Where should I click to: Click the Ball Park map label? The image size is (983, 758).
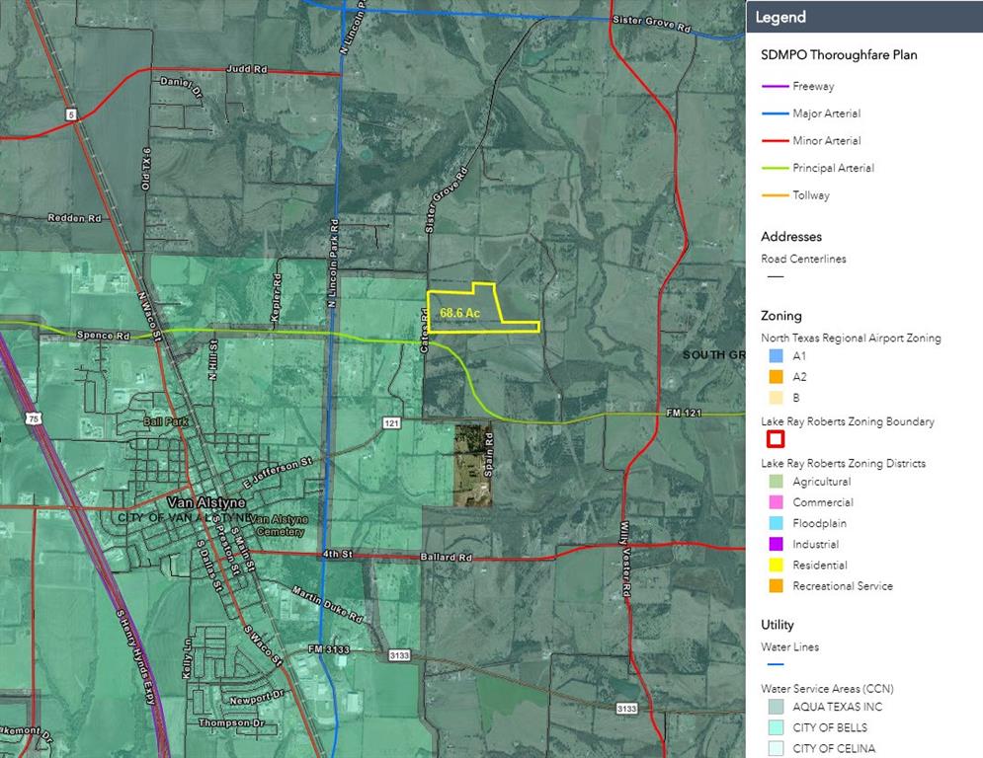(x=164, y=422)
